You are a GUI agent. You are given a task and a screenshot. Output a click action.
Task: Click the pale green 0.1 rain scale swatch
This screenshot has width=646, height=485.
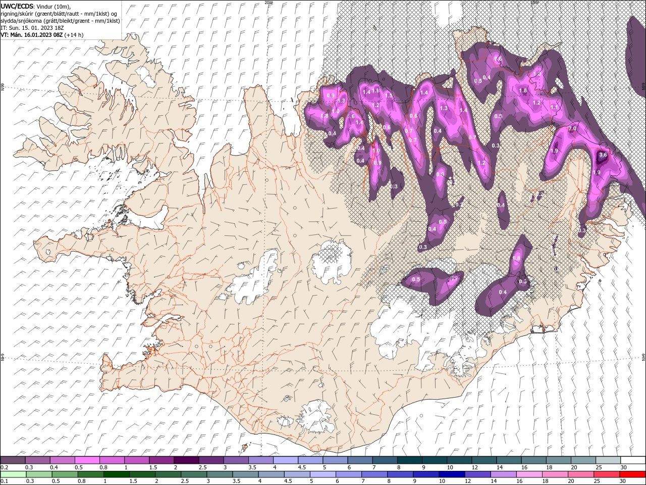pyautogui.click(x=13, y=474)
